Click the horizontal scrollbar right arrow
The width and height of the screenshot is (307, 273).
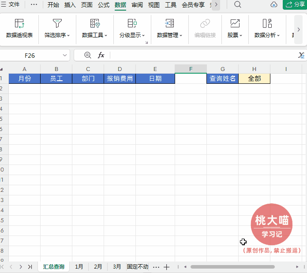[x=297, y=267]
